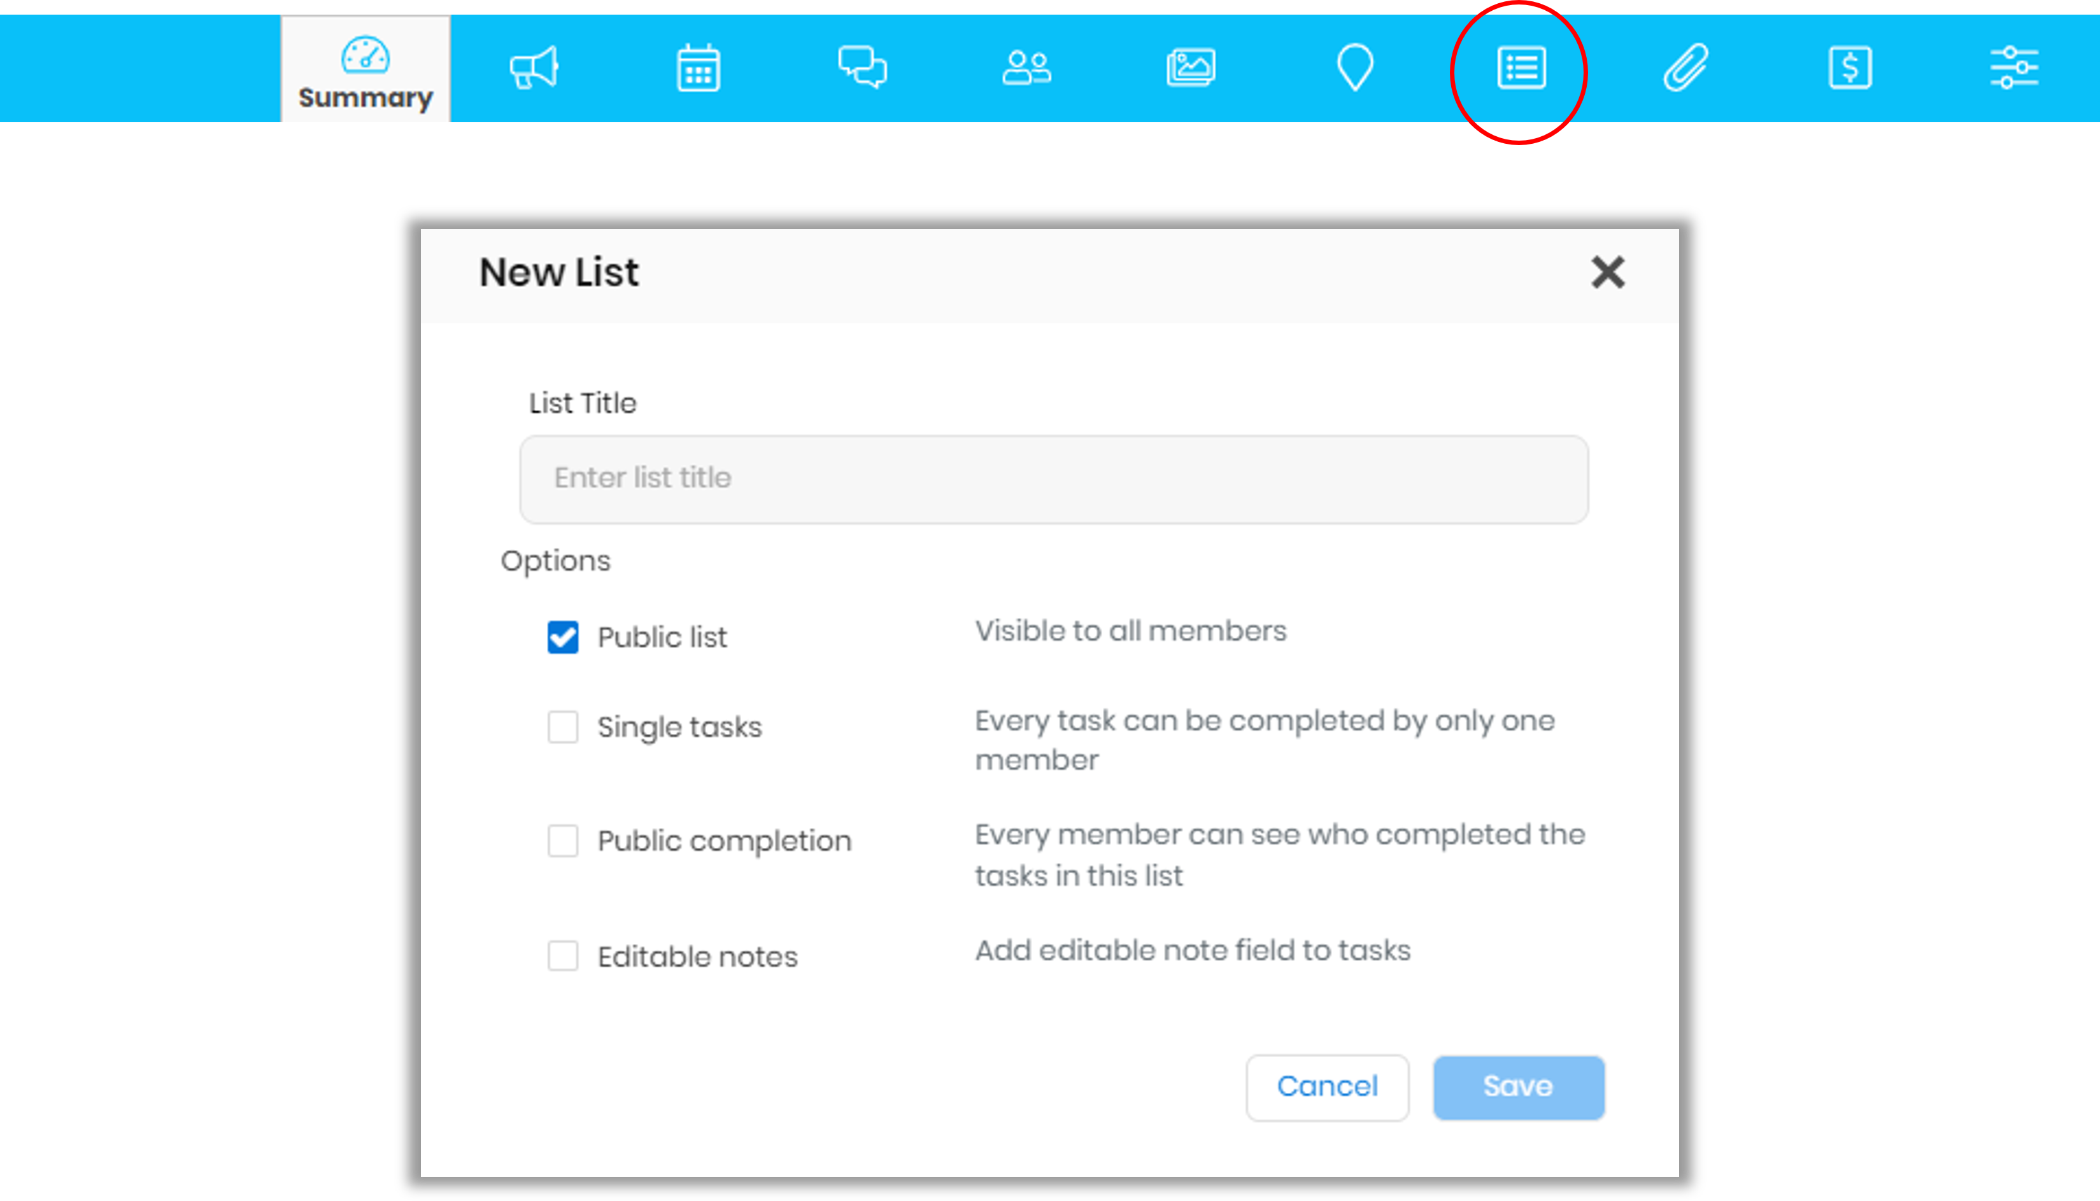
Task: Open the Summary tab
Action: tap(365, 70)
